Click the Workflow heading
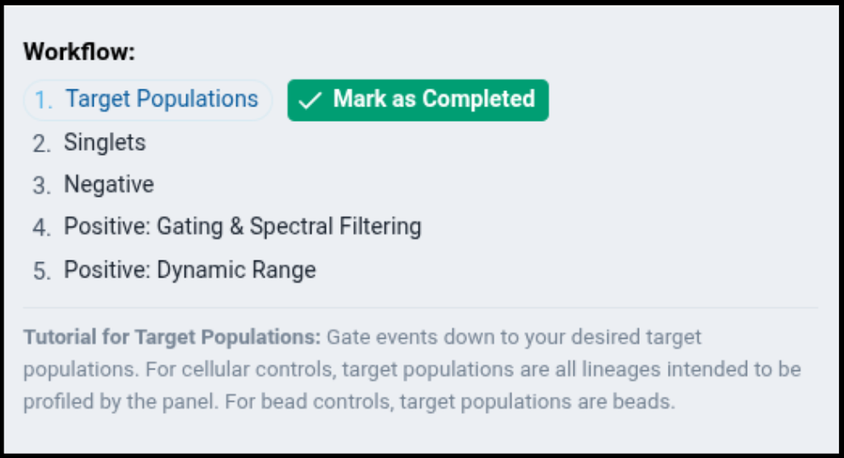 point(79,52)
